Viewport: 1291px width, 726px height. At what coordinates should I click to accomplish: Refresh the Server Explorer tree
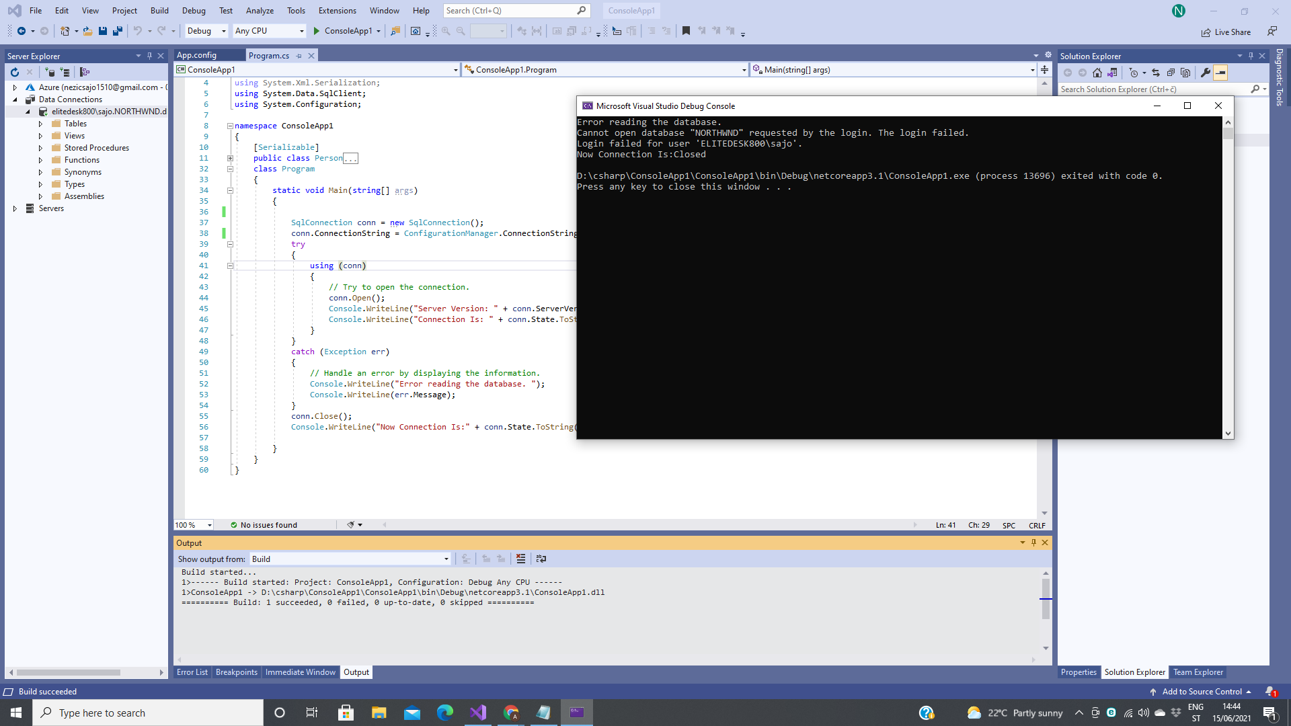click(x=15, y=72)
